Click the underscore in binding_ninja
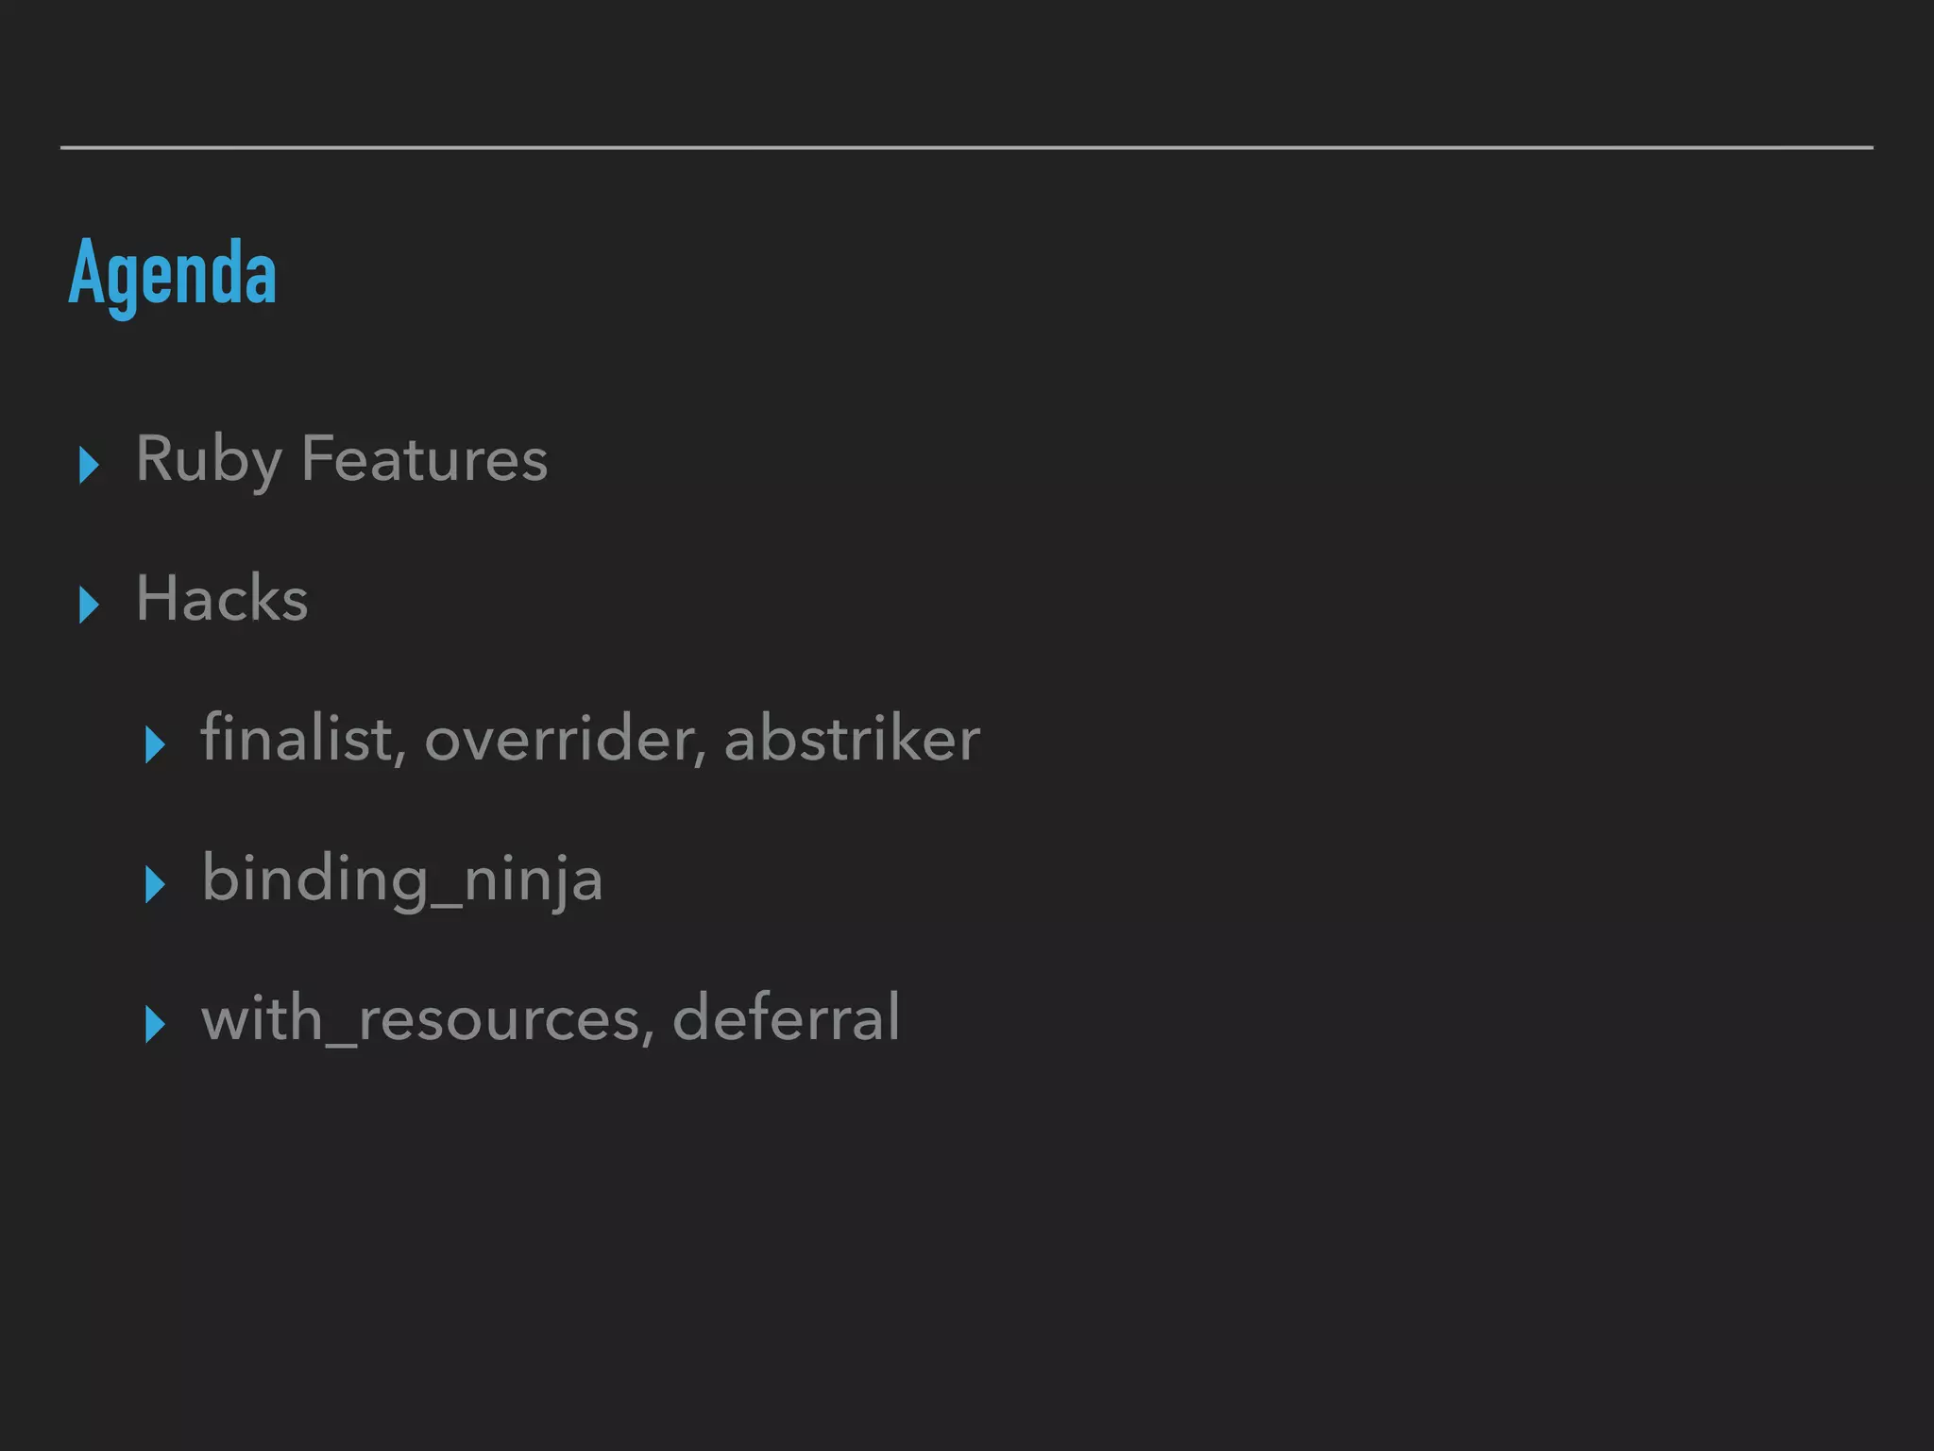Screen dimensions: 1934x1451 pyautogui.click(x=447, y=905)
